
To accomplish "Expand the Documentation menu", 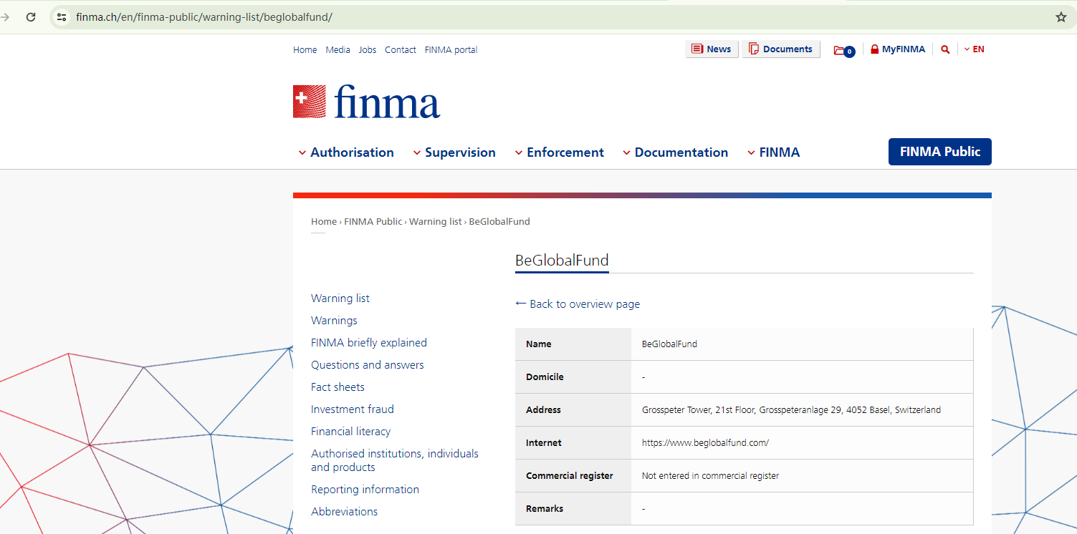I will [x=675, y=152].
